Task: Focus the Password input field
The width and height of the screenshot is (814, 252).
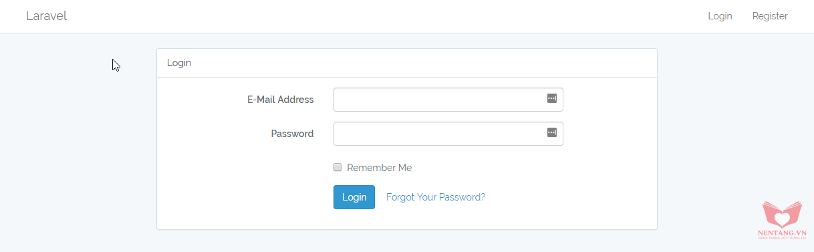Action: pyautogui.click(x=448, y=134)
